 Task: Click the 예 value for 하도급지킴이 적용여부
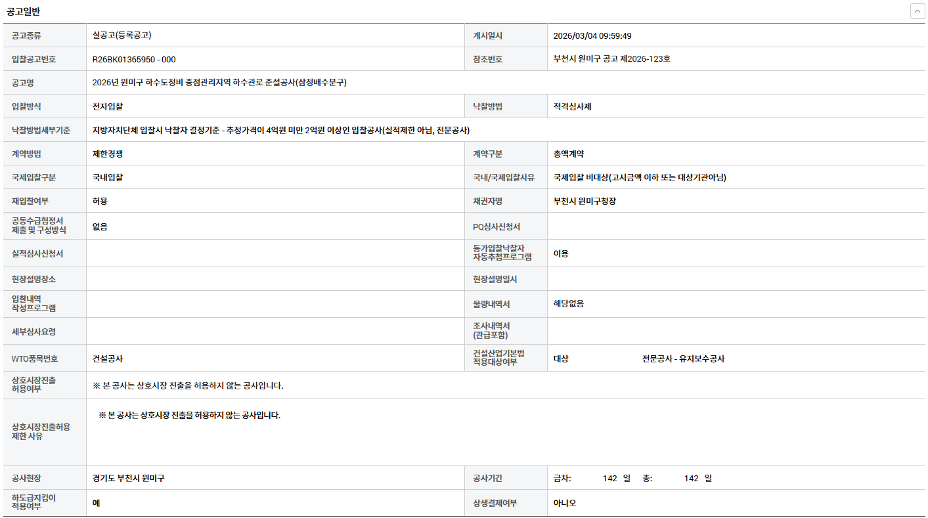pyautogui.click(x=97, y=503)
